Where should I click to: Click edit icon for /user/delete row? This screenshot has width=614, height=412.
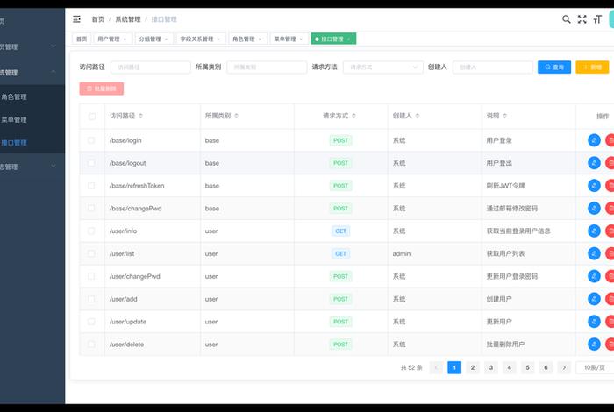(594, 345)
